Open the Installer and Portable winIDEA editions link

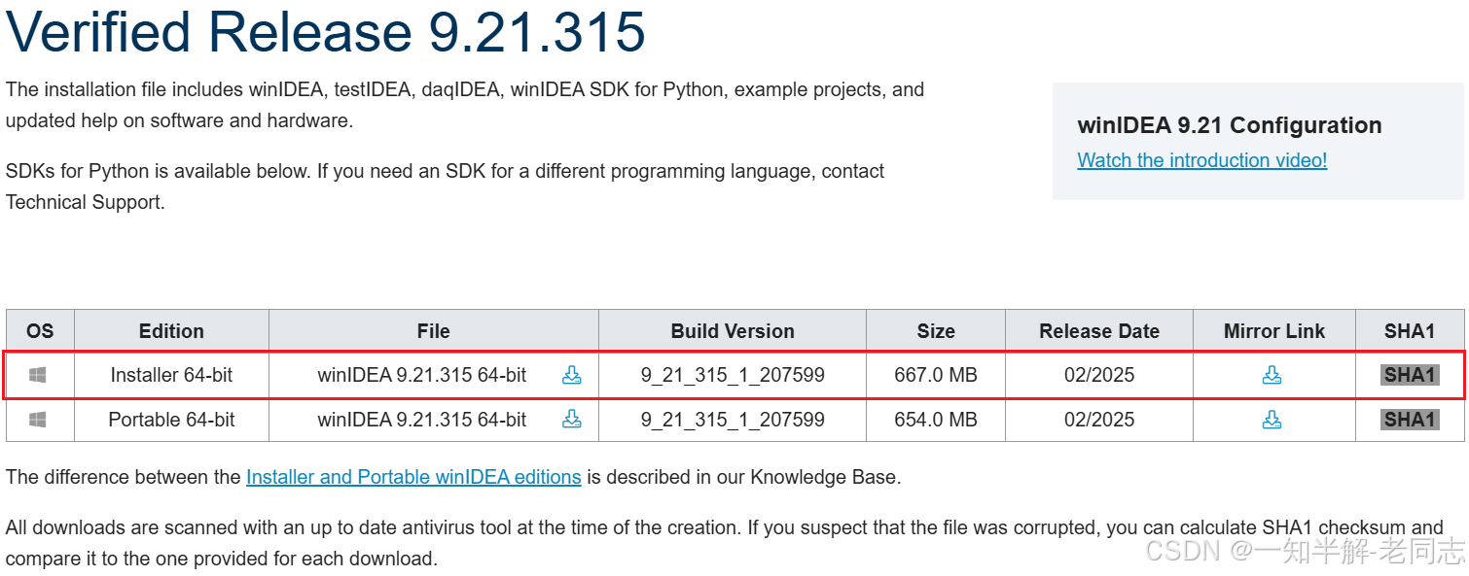coord(413,477)
